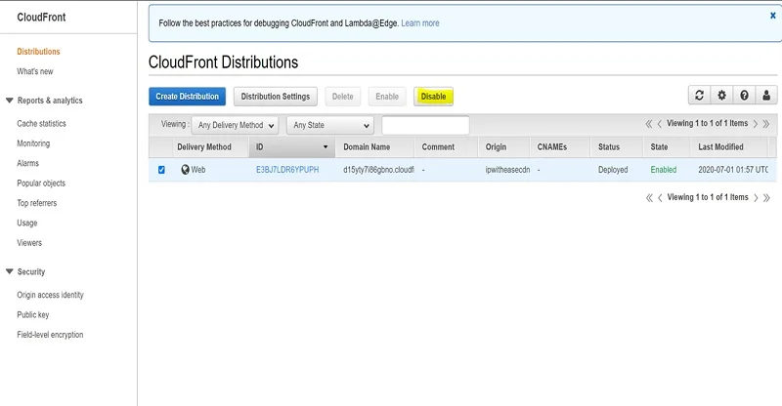Click the filter search input field
The height and width of the screenshot is (406, 782).
click(x=425, y=125)
